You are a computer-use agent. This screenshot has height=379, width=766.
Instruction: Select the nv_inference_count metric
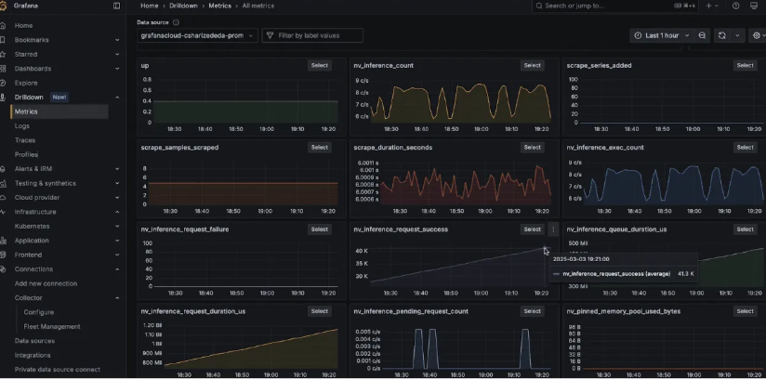[532, 66]
